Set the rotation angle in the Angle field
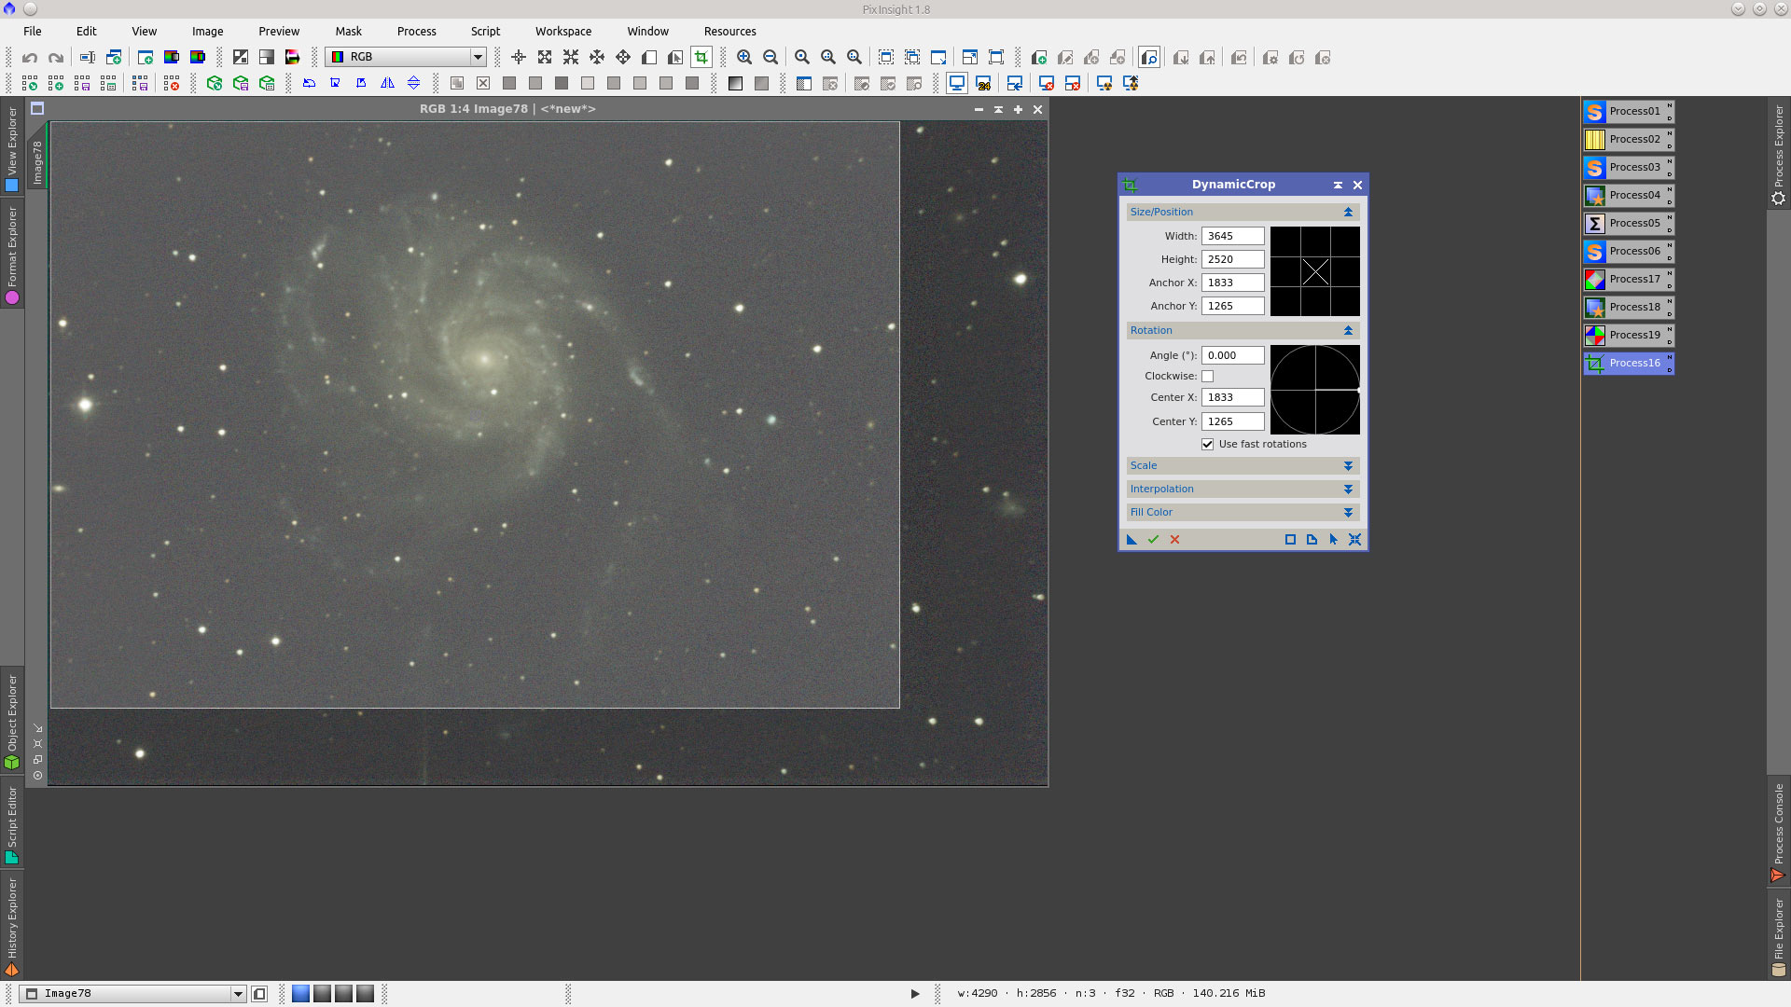 [x=1232, y=355]
